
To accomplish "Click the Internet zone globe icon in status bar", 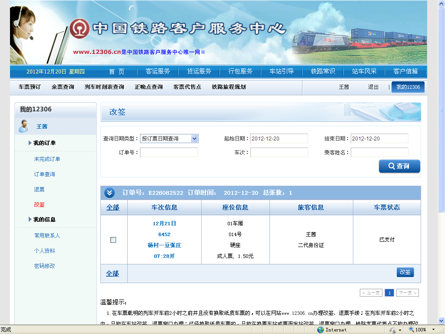I will coord(320,330).
